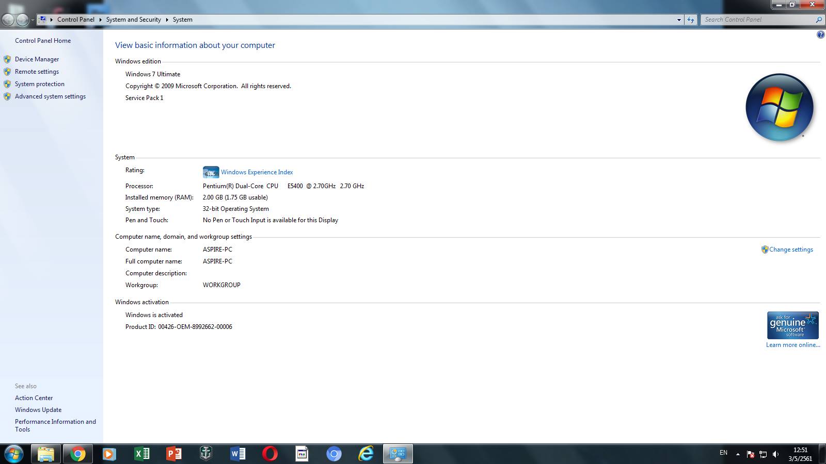Image resolution: width=826 pixels, height=464 pixels.
Task: Open Google Chrome from taskbar
Action: pyautogui.click(x=78, y=454)
